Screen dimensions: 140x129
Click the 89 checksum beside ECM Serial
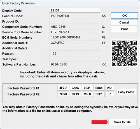click(104, 37)
